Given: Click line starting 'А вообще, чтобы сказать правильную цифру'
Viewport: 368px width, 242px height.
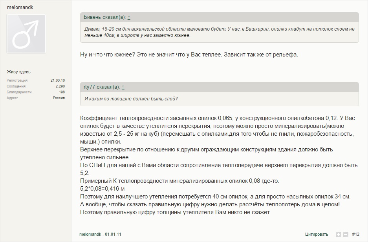Looking at the screenshot, I should 210,204.
